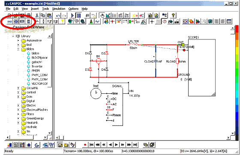This screenshot has width=240, height=155.
Task: Select the hand pointer tool icon
Action: (102, 15)
